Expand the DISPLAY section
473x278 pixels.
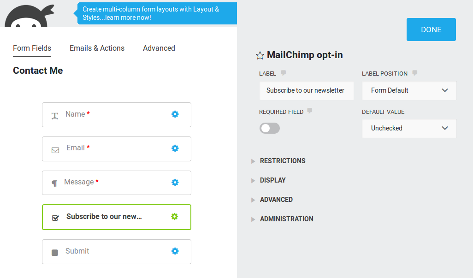pos(268,180)
